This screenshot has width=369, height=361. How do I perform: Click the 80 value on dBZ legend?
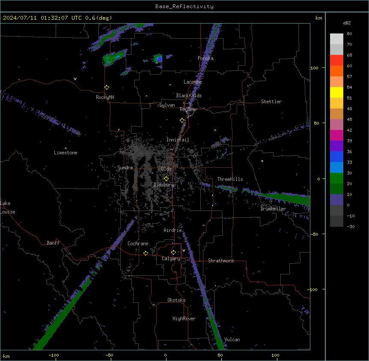point(349,34)
